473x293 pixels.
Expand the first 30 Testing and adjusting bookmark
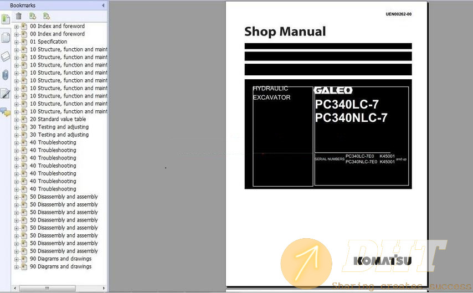(16, 127)
